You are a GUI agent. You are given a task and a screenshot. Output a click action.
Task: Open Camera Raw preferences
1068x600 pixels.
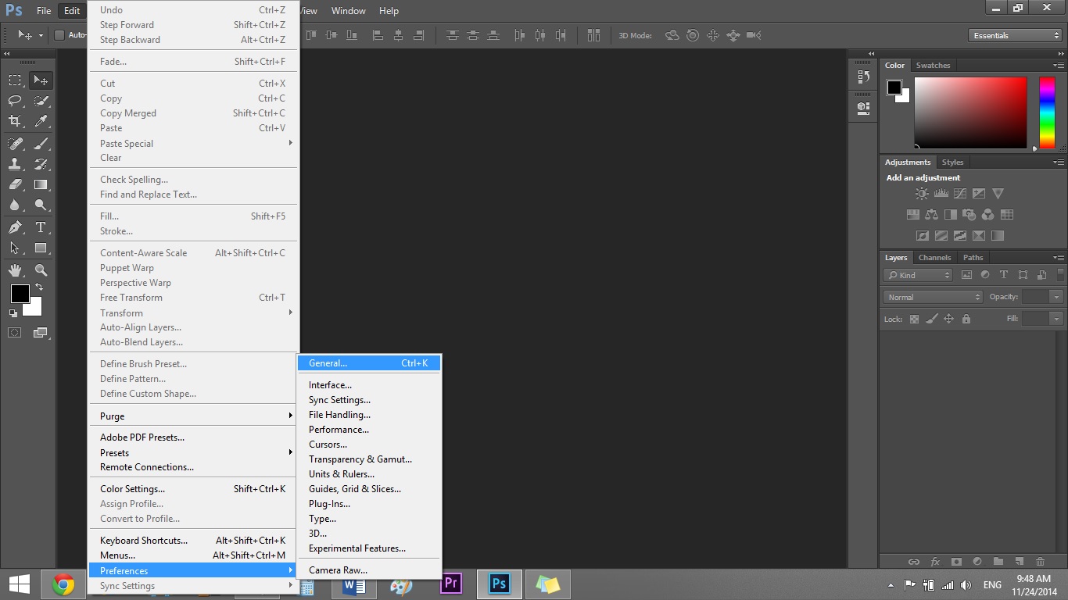[369, 570]
